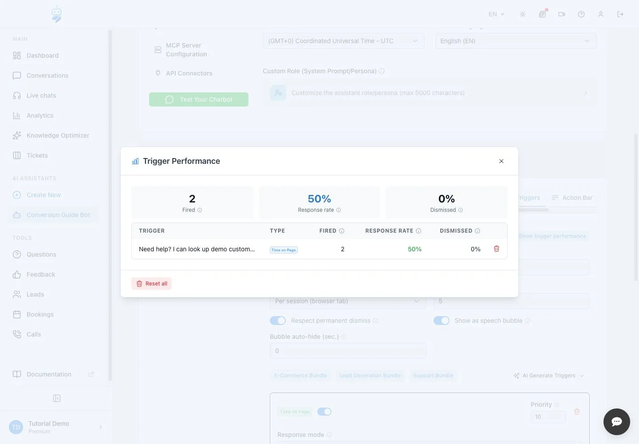The image size is (639, 444).
Task: Click the Reset all button
Action: click(x=151, y=284)
